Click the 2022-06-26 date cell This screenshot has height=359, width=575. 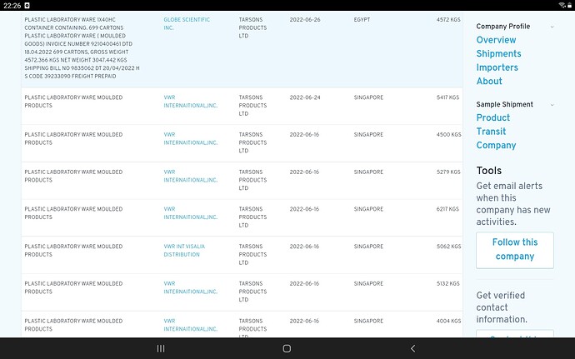pos(305,19)
